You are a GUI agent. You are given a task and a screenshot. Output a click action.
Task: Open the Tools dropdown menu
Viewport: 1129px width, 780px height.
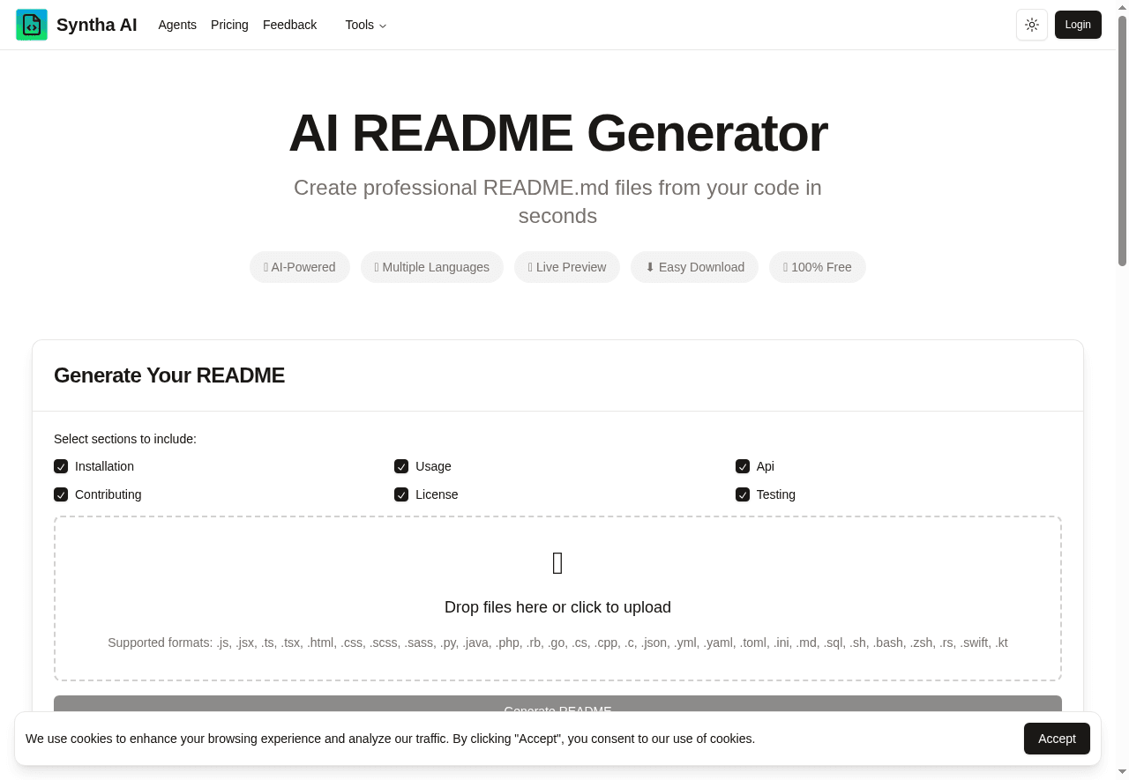point(364,25)
